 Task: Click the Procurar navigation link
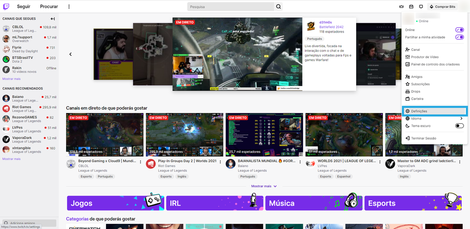[x=49, y=6]
